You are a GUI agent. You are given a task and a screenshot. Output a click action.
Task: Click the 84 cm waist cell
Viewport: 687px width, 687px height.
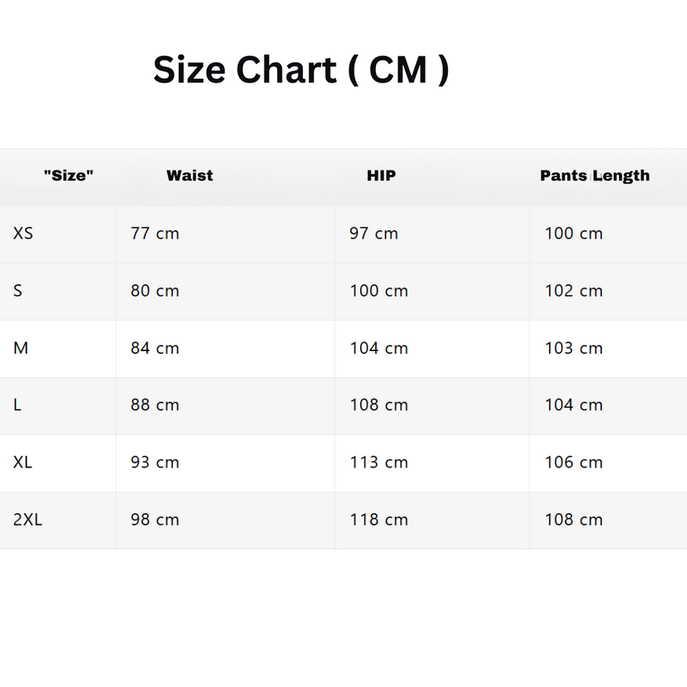tap(155, 348)
